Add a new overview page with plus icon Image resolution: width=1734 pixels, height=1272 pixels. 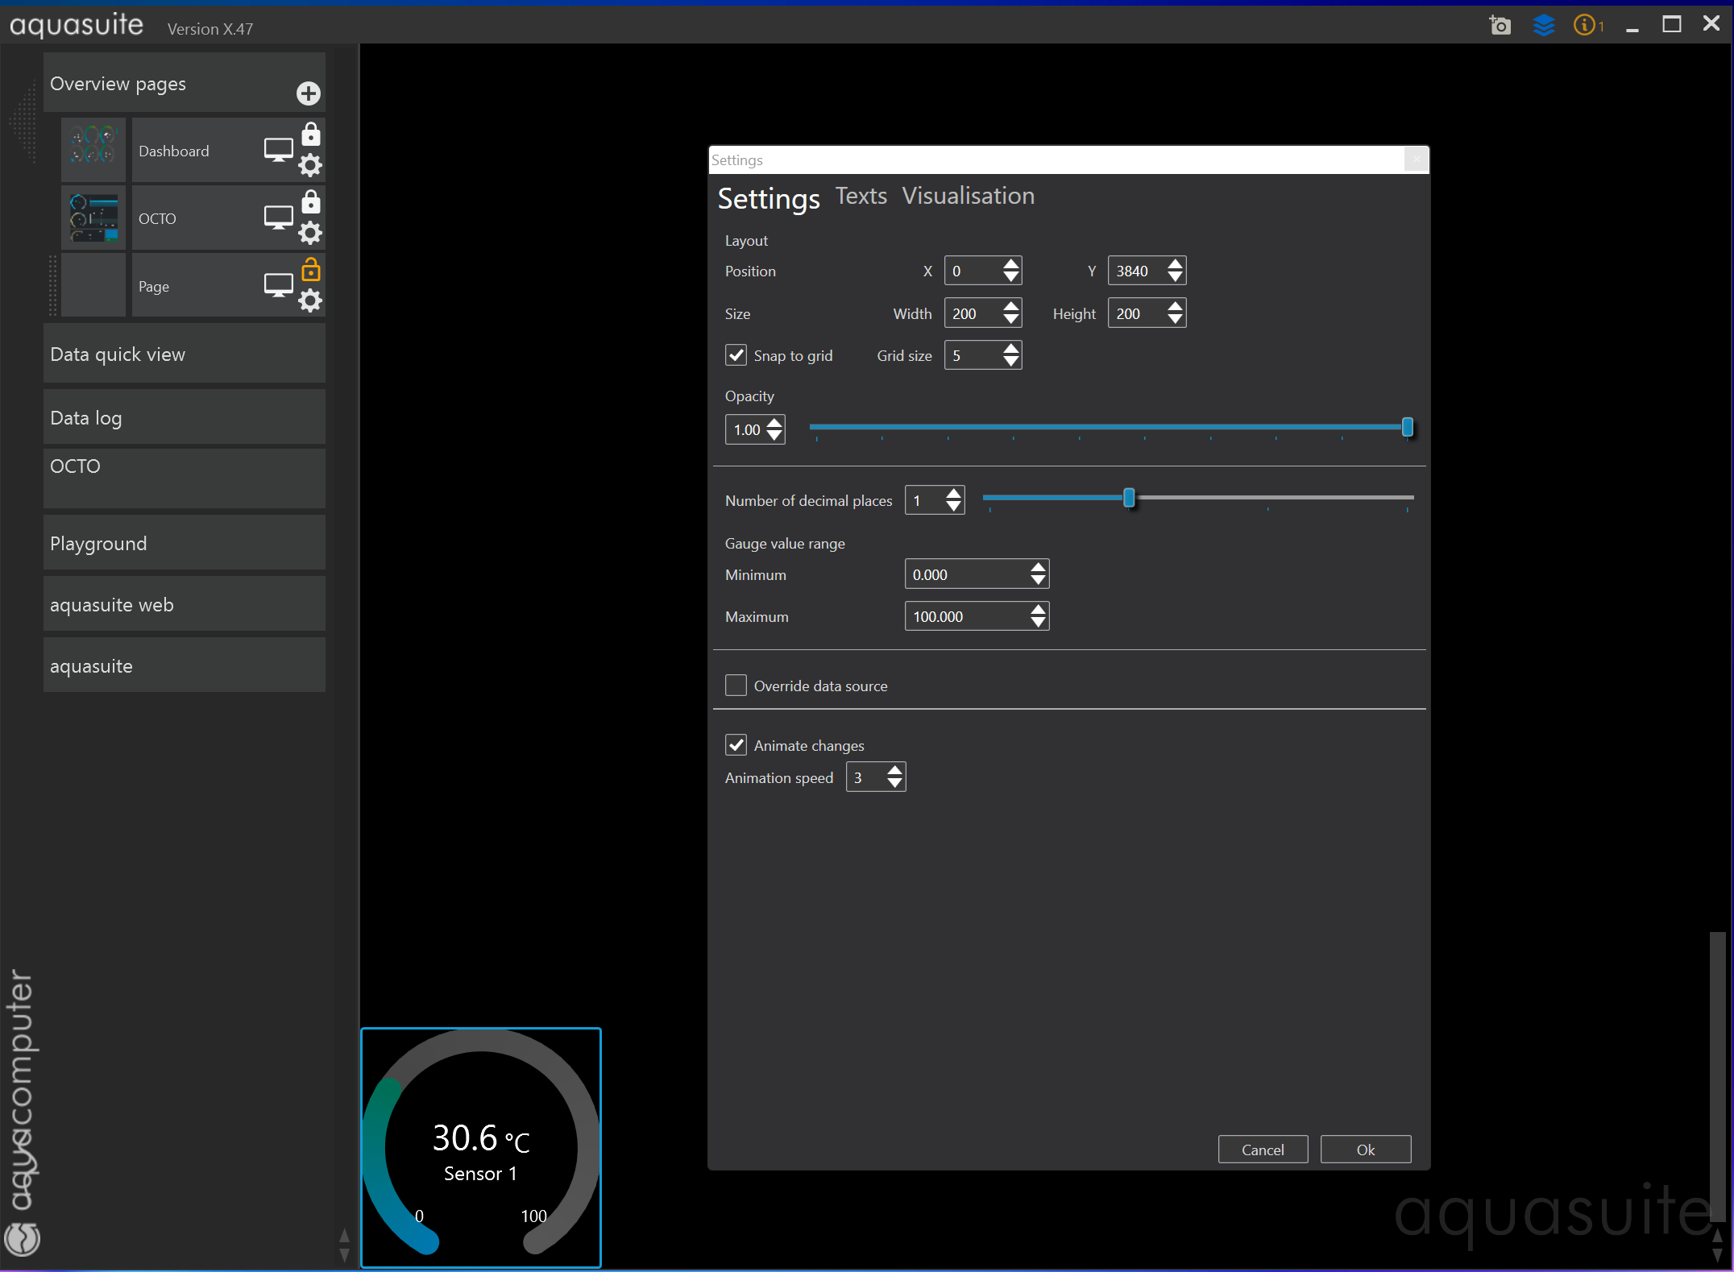(308, 93)
